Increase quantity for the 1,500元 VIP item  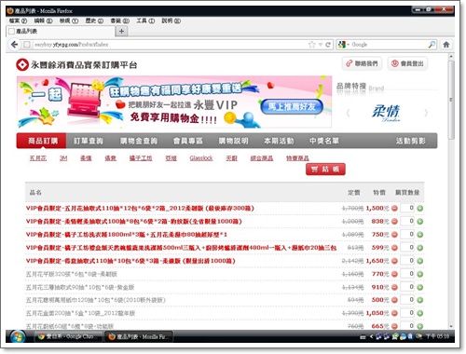(x=420, y=209)
